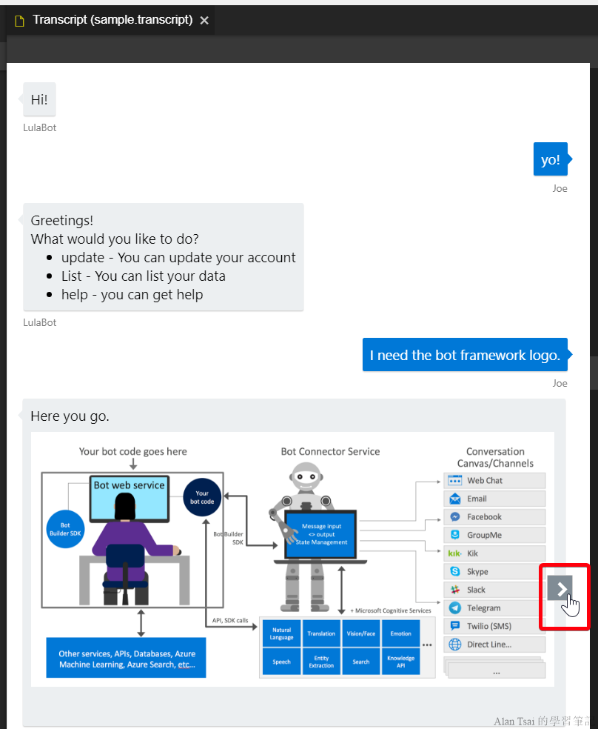Click the Joe label under 'yo!'
This screenshot has width=598, height=729.
click(x=560, y=189)
